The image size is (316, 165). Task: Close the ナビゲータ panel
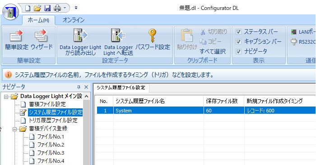click(86, 87)
